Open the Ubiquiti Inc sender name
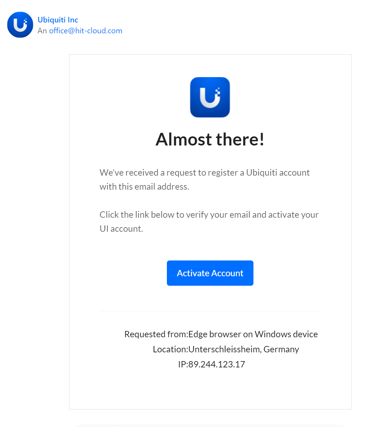The height and width of the screenshot is (427, 373). point(58,20)
